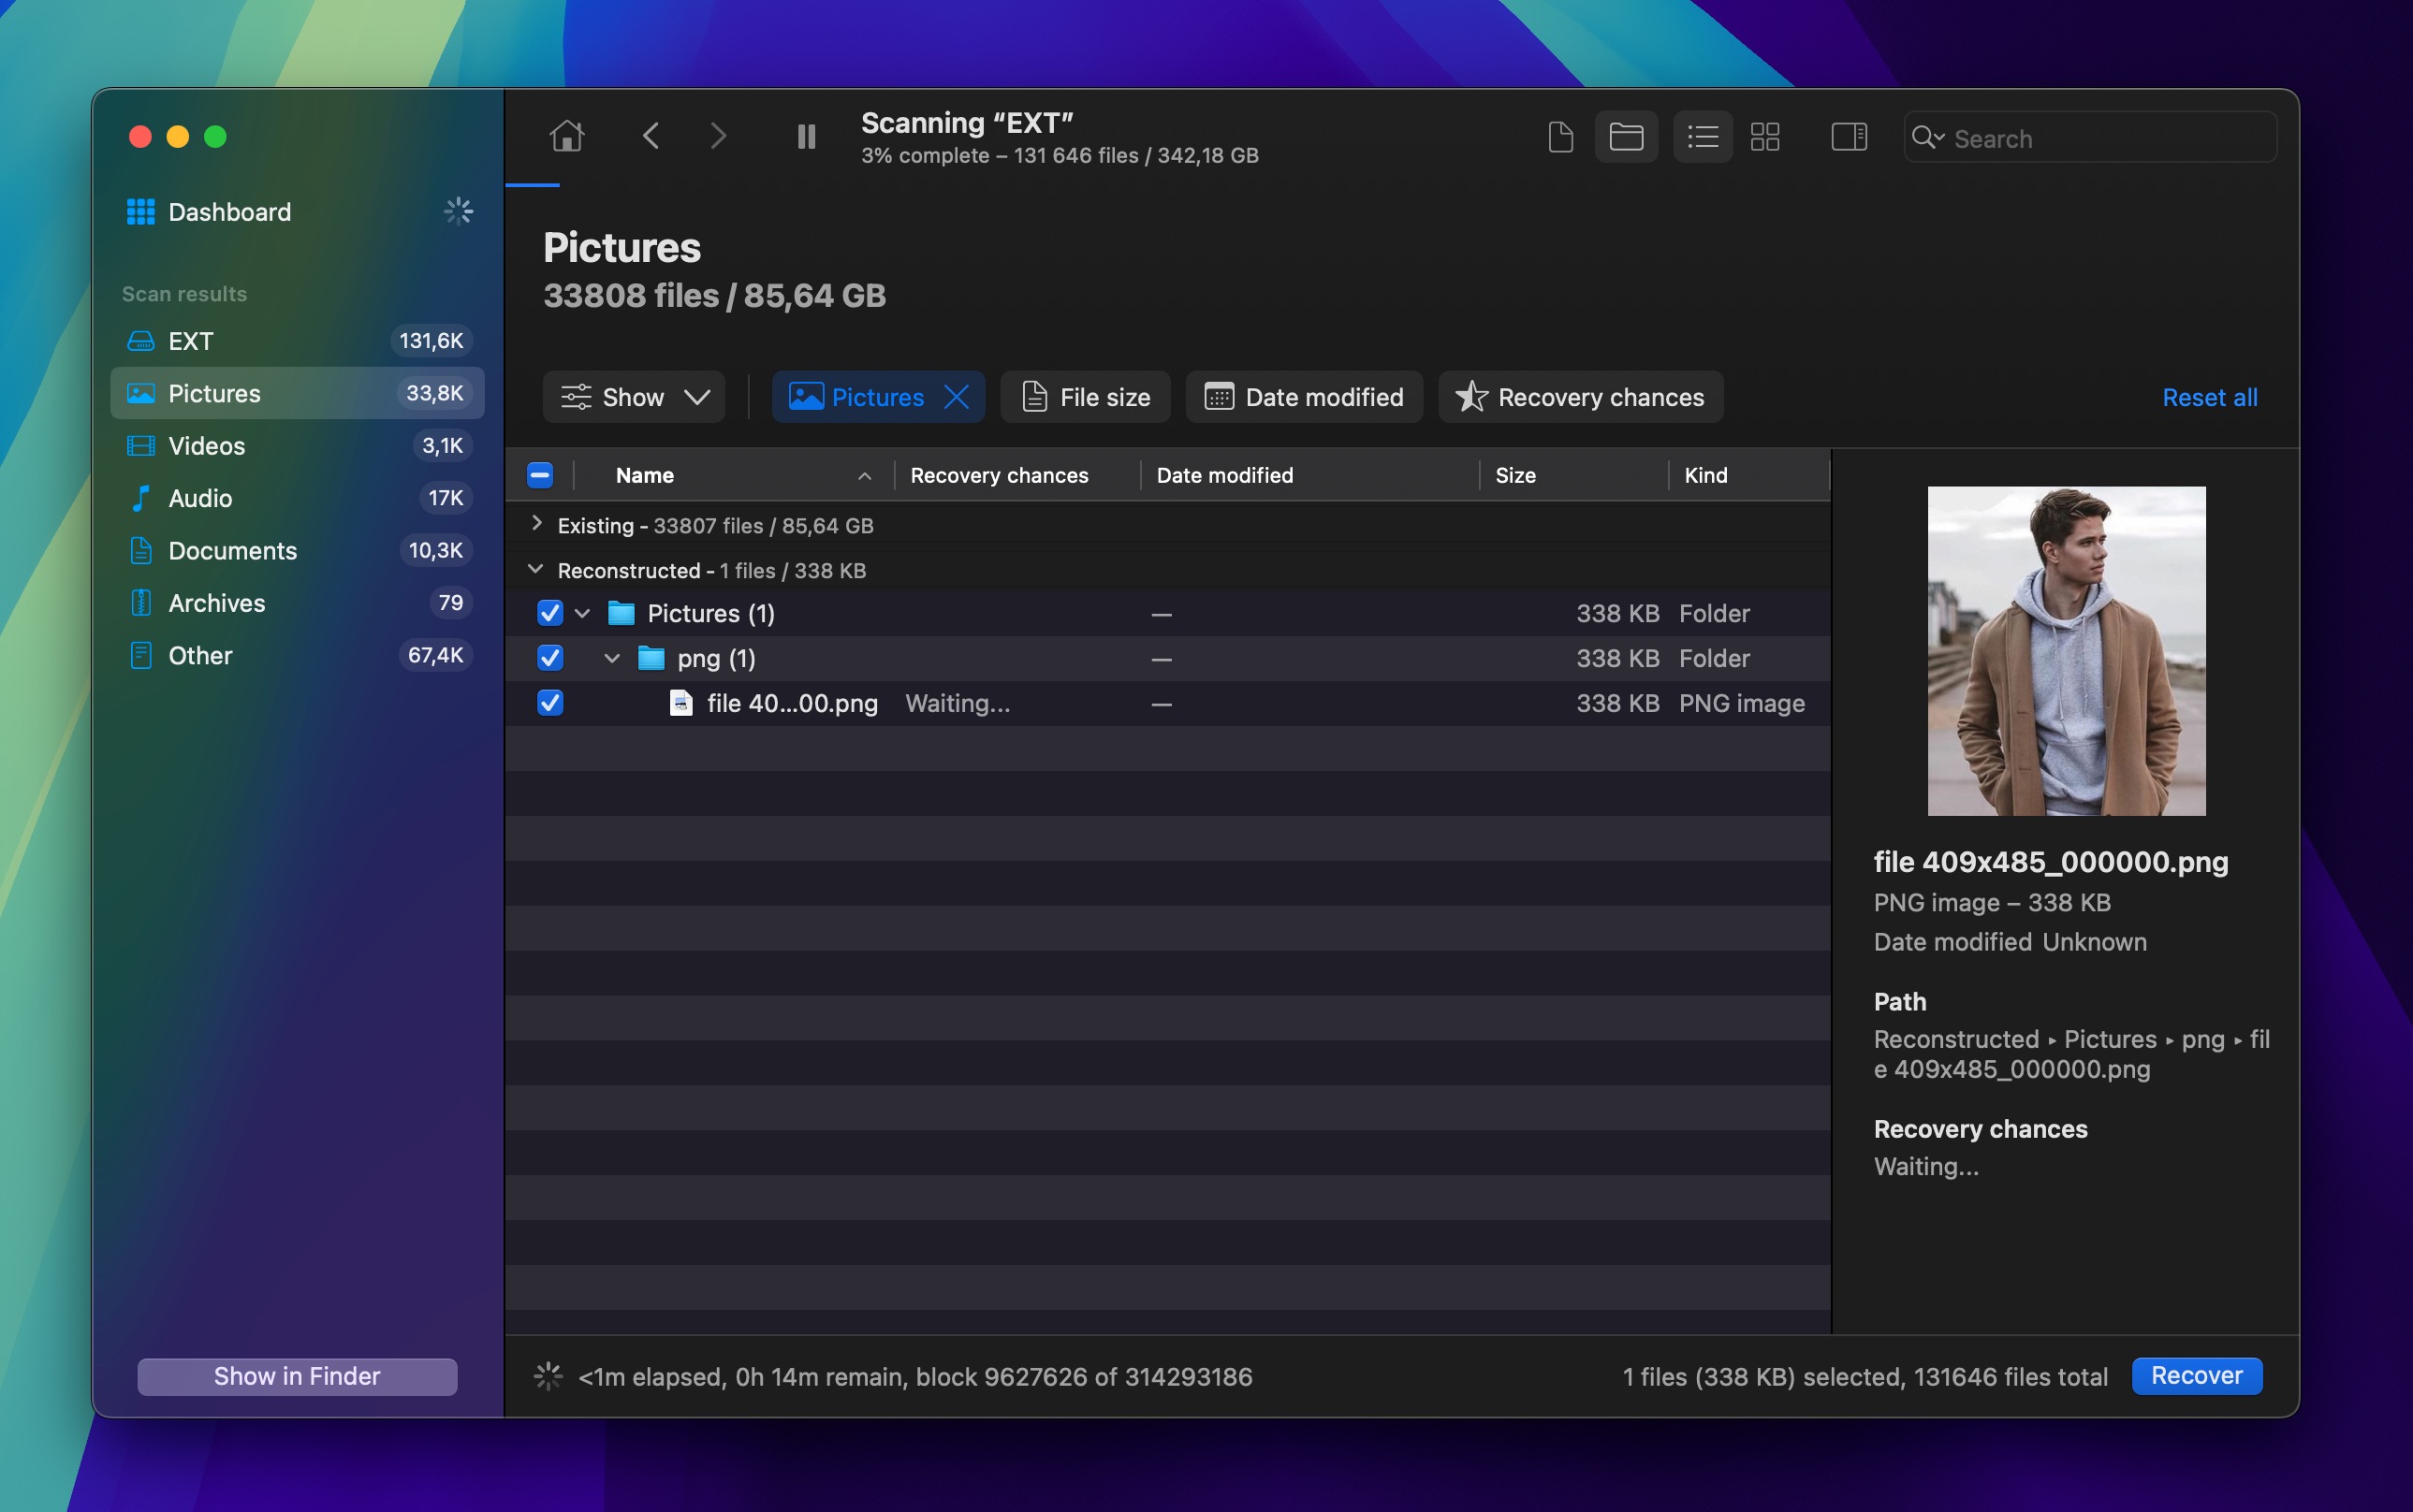Remove the Pictures filter with X

(x=957, y=397)
